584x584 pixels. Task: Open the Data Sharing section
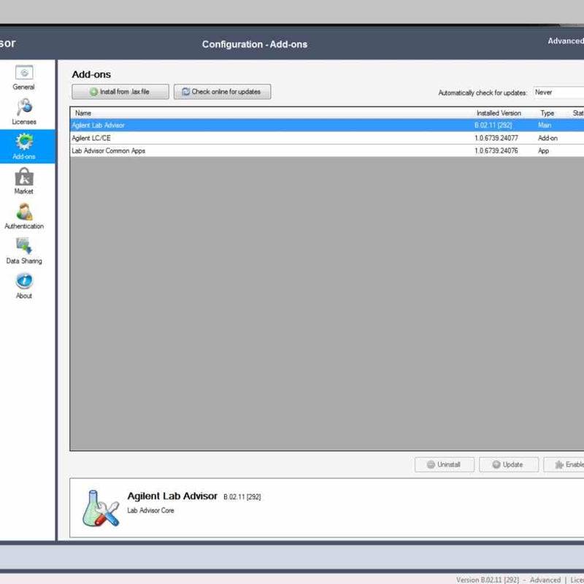coord(24,251)
